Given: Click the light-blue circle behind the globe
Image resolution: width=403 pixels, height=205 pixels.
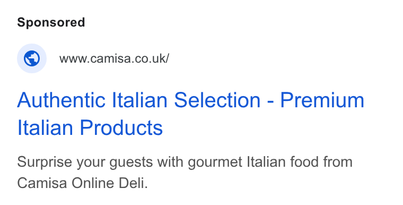Looking at the screenshot, I should pyautogui.click(x=32, y=58).
